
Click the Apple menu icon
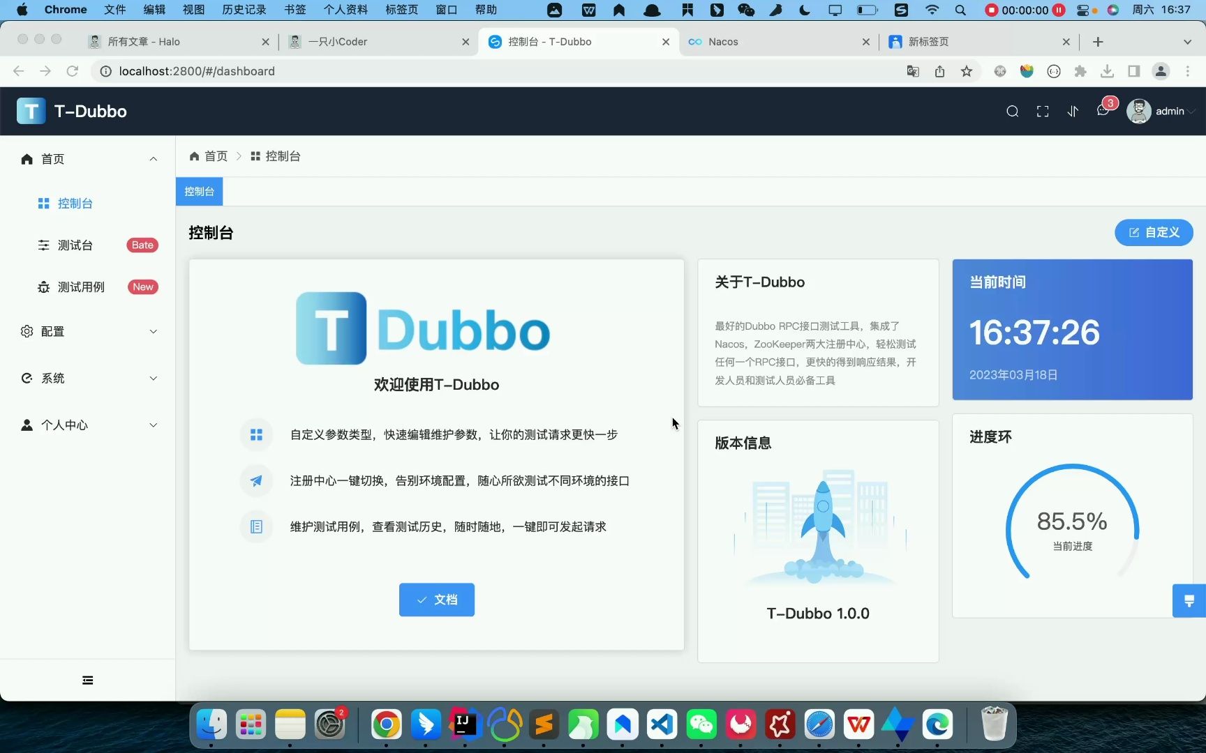click(x=22, y=10)
